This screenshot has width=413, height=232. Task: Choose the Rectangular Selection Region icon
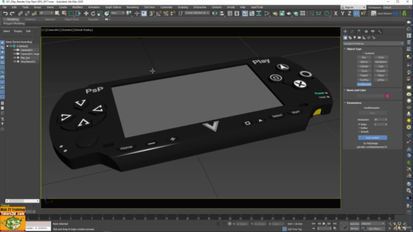click(71, 14)
